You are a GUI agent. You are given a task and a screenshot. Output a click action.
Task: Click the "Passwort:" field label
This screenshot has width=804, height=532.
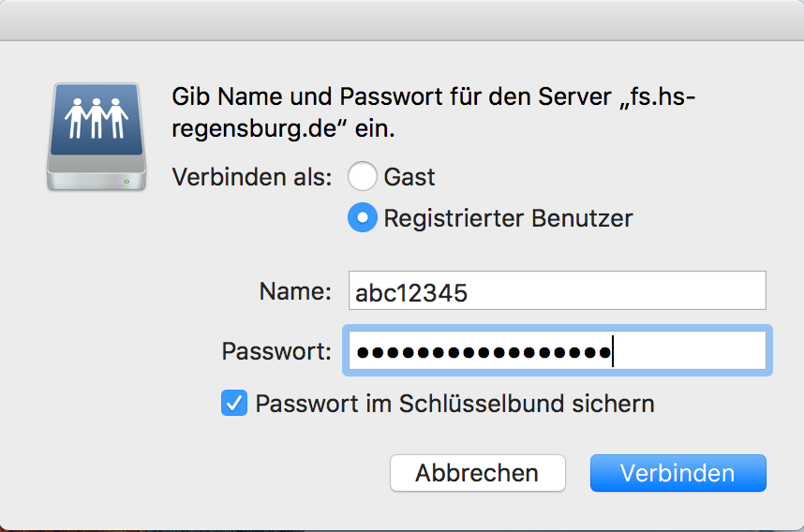pos(276,351)
